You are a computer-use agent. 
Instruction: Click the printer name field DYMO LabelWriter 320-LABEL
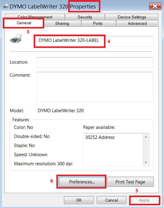[x=95, y=41]
